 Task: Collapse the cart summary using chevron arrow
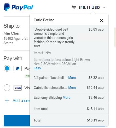pyautogui.click(x=104, y=8)
